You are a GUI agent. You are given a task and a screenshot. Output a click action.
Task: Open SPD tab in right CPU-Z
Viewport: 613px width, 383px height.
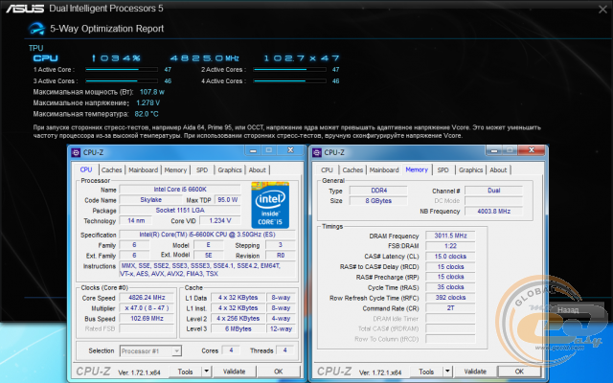(x=443, y=170)
